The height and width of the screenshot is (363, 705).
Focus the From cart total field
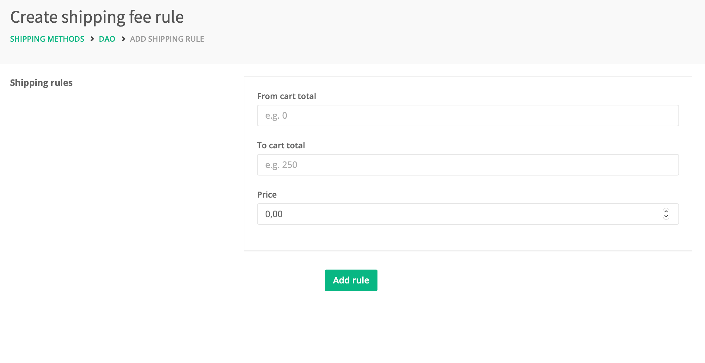pyautogui.click(x=468, y=116)
